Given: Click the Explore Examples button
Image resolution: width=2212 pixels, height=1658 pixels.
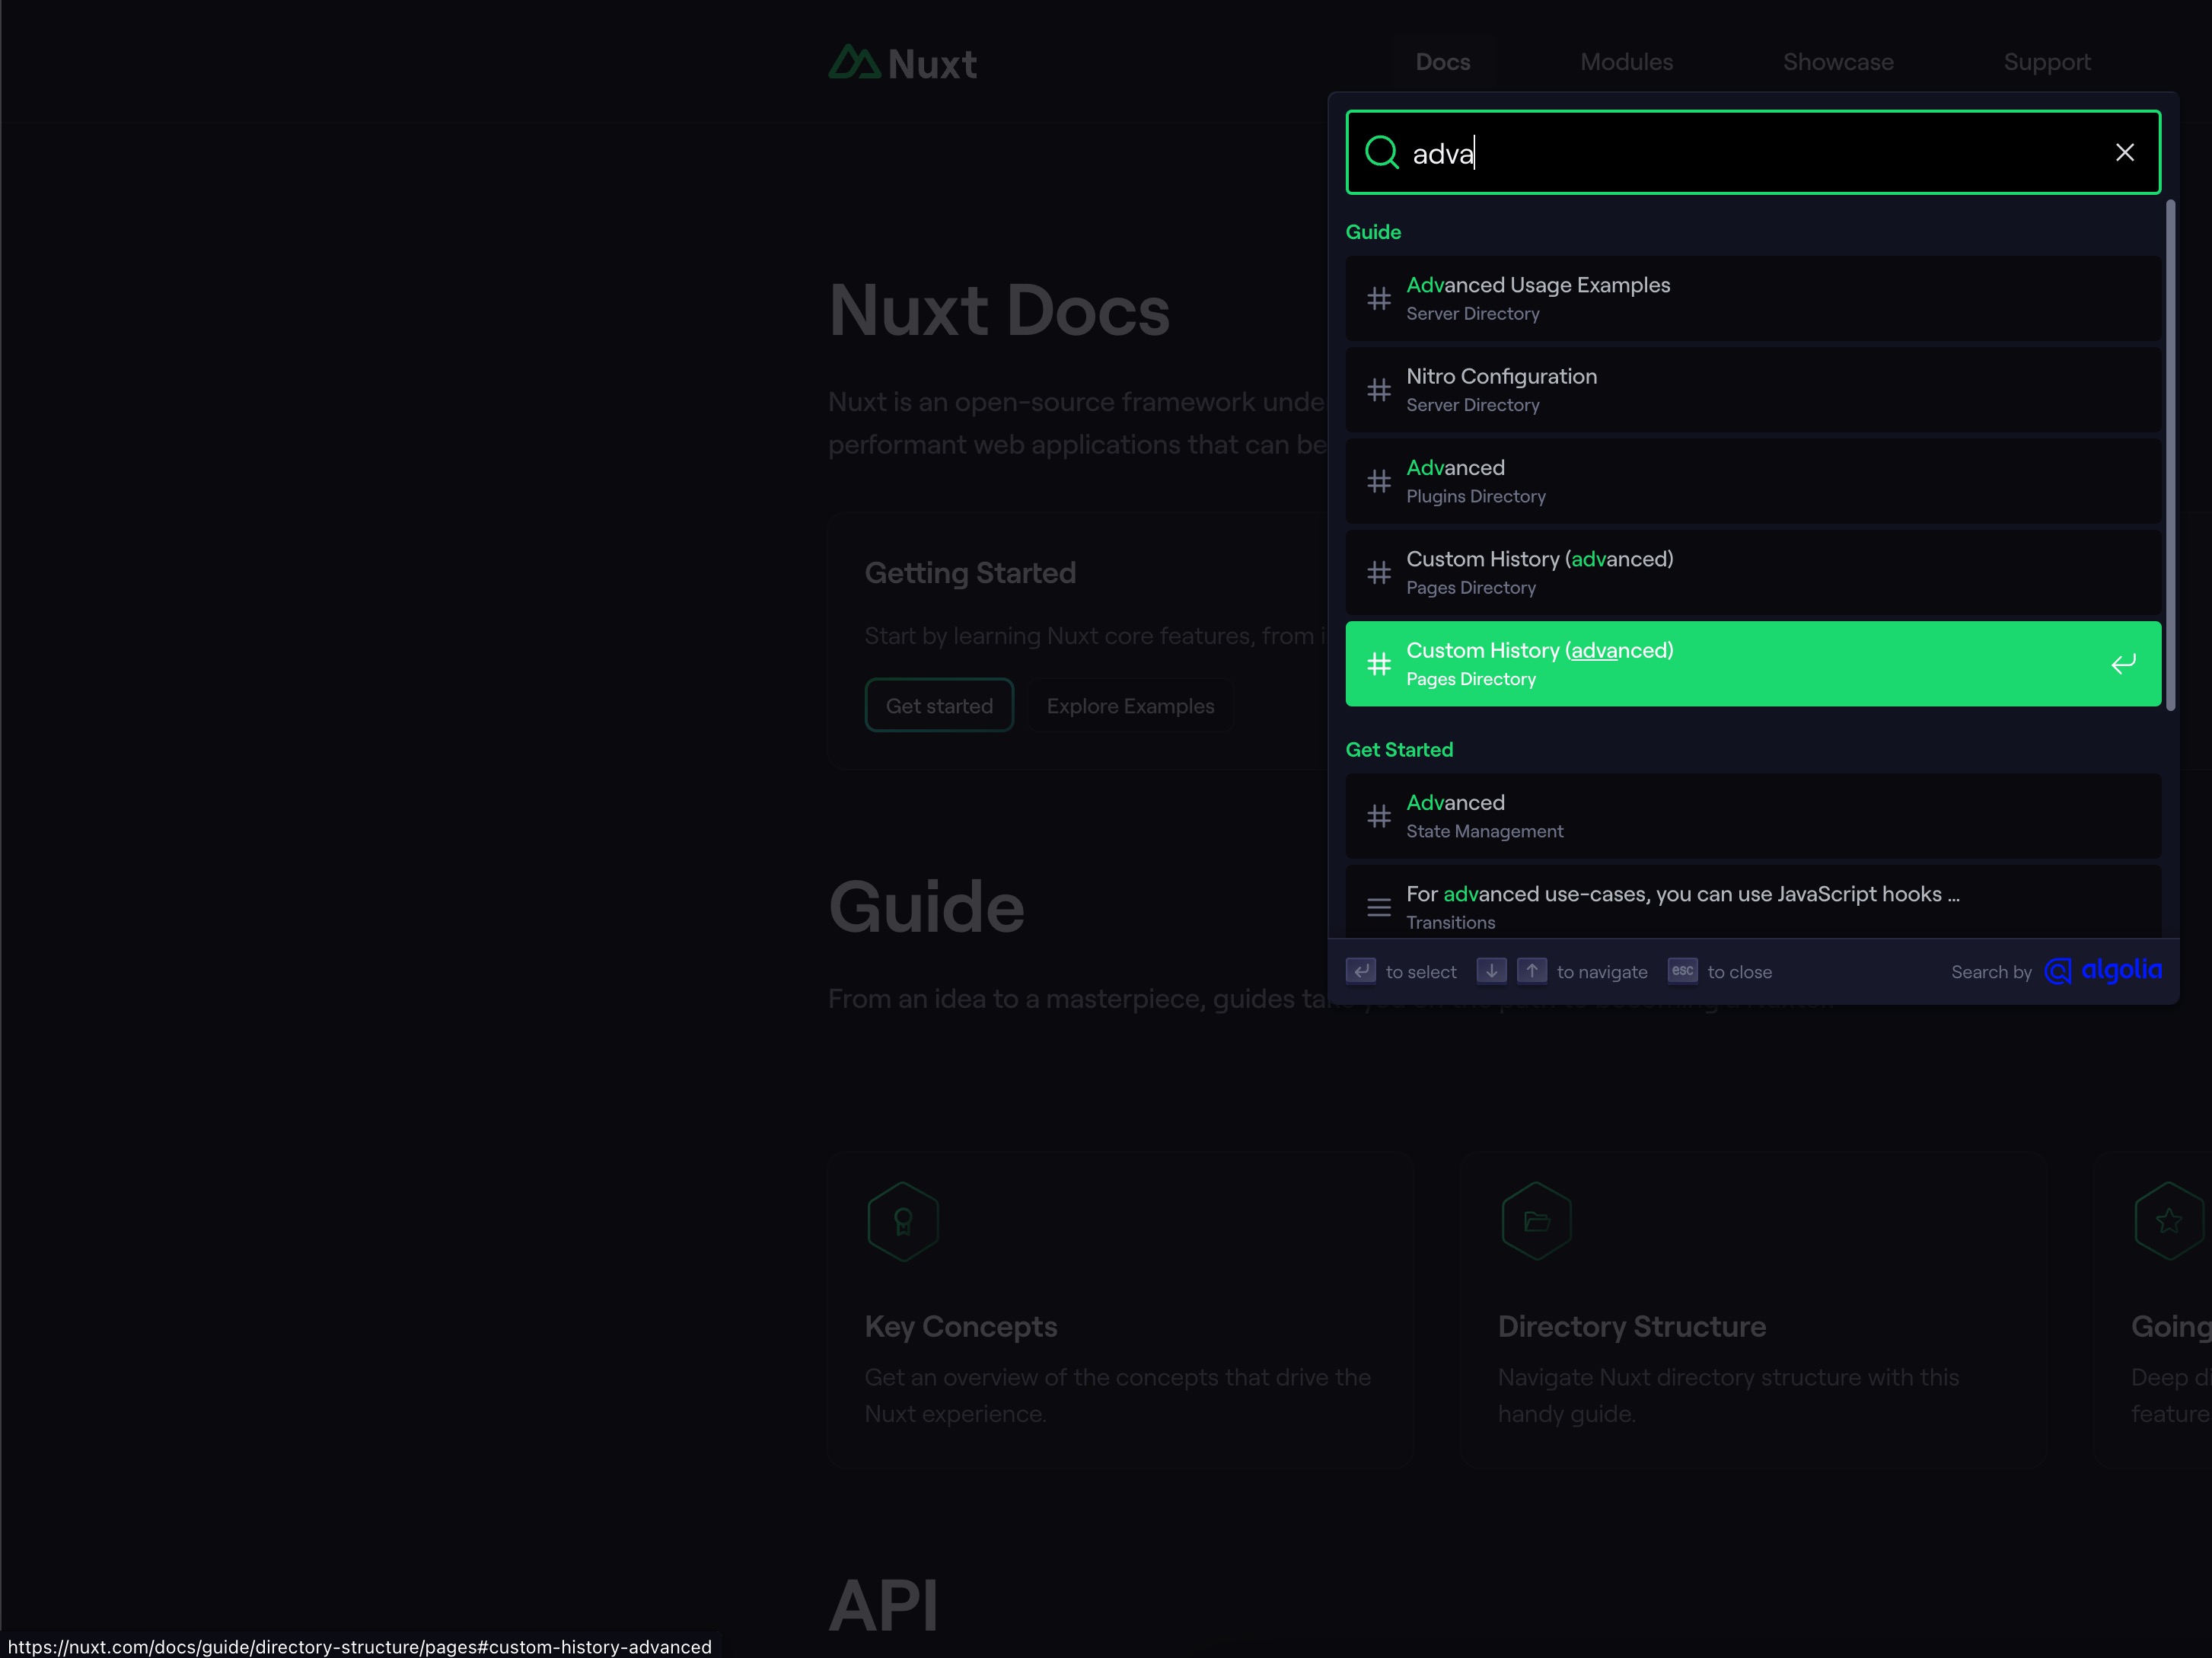Looking at the screenshot, I should [x=1130, y=705].
